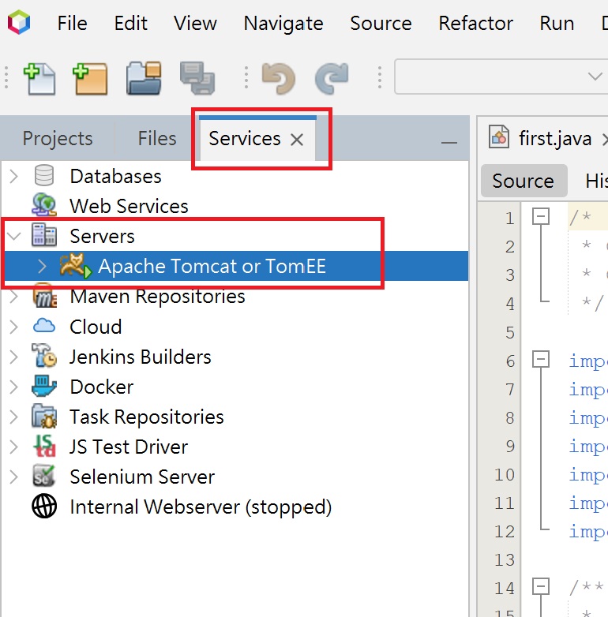The height and width of the screenshot is (617, 608).
Task: Open the Navigate menu
Action: (x=283, y=23)
